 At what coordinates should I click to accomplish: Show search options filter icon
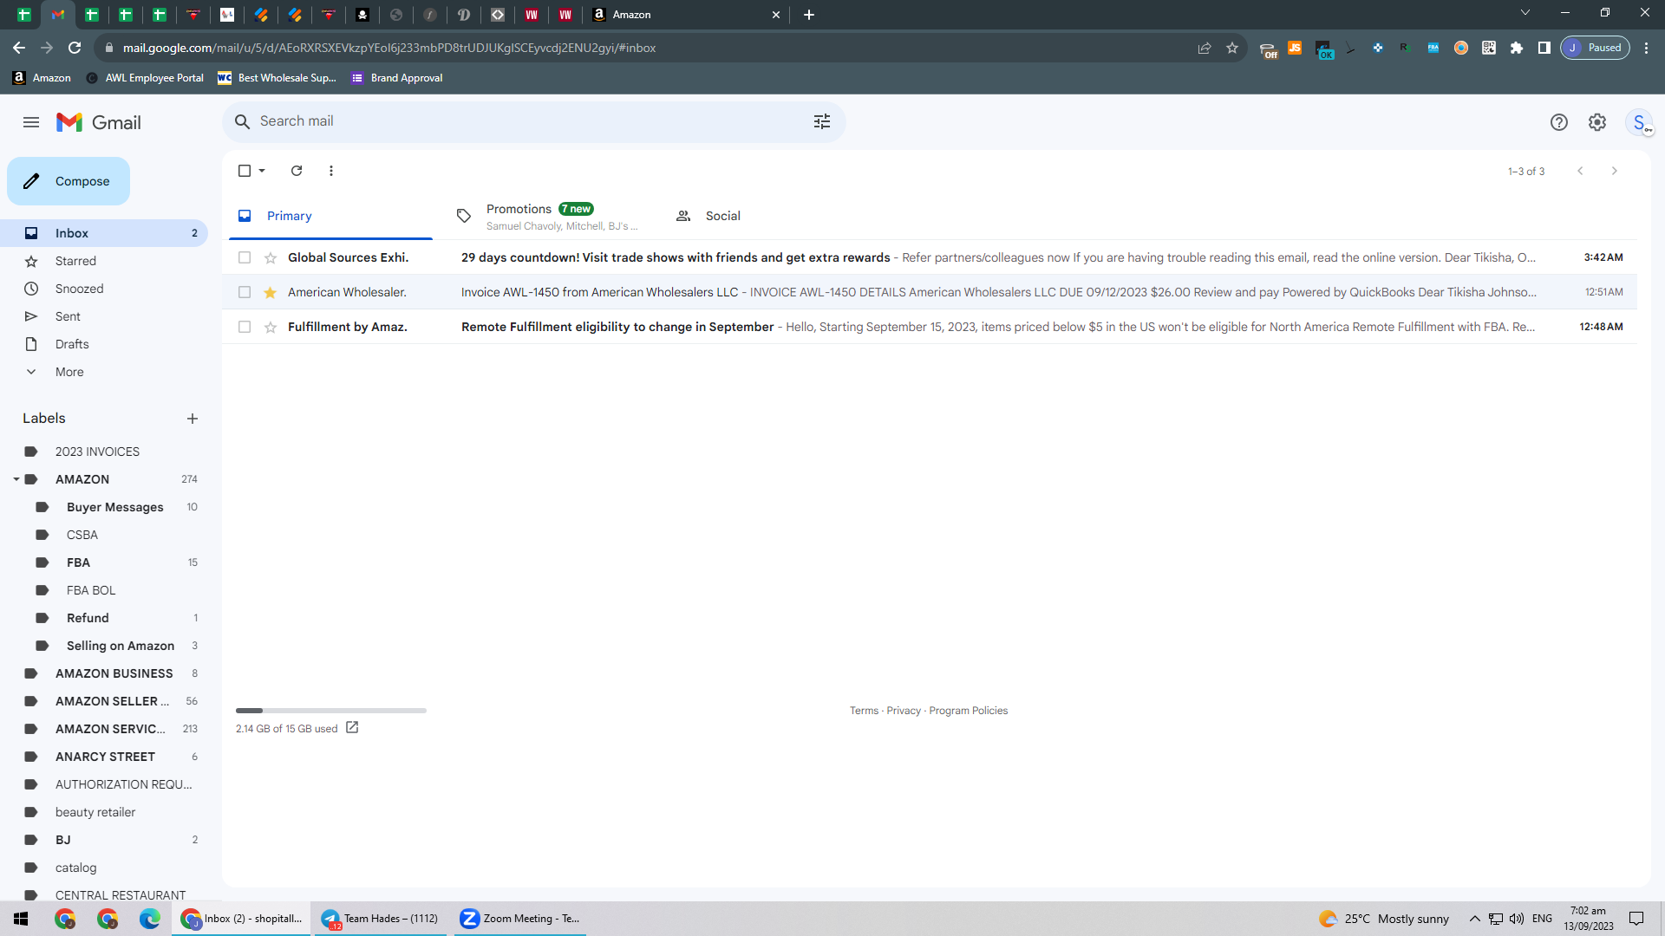(x=822, y=122)
